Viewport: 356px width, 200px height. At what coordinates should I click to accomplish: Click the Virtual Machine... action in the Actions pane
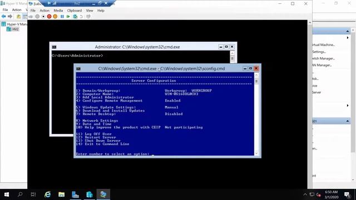324,44
